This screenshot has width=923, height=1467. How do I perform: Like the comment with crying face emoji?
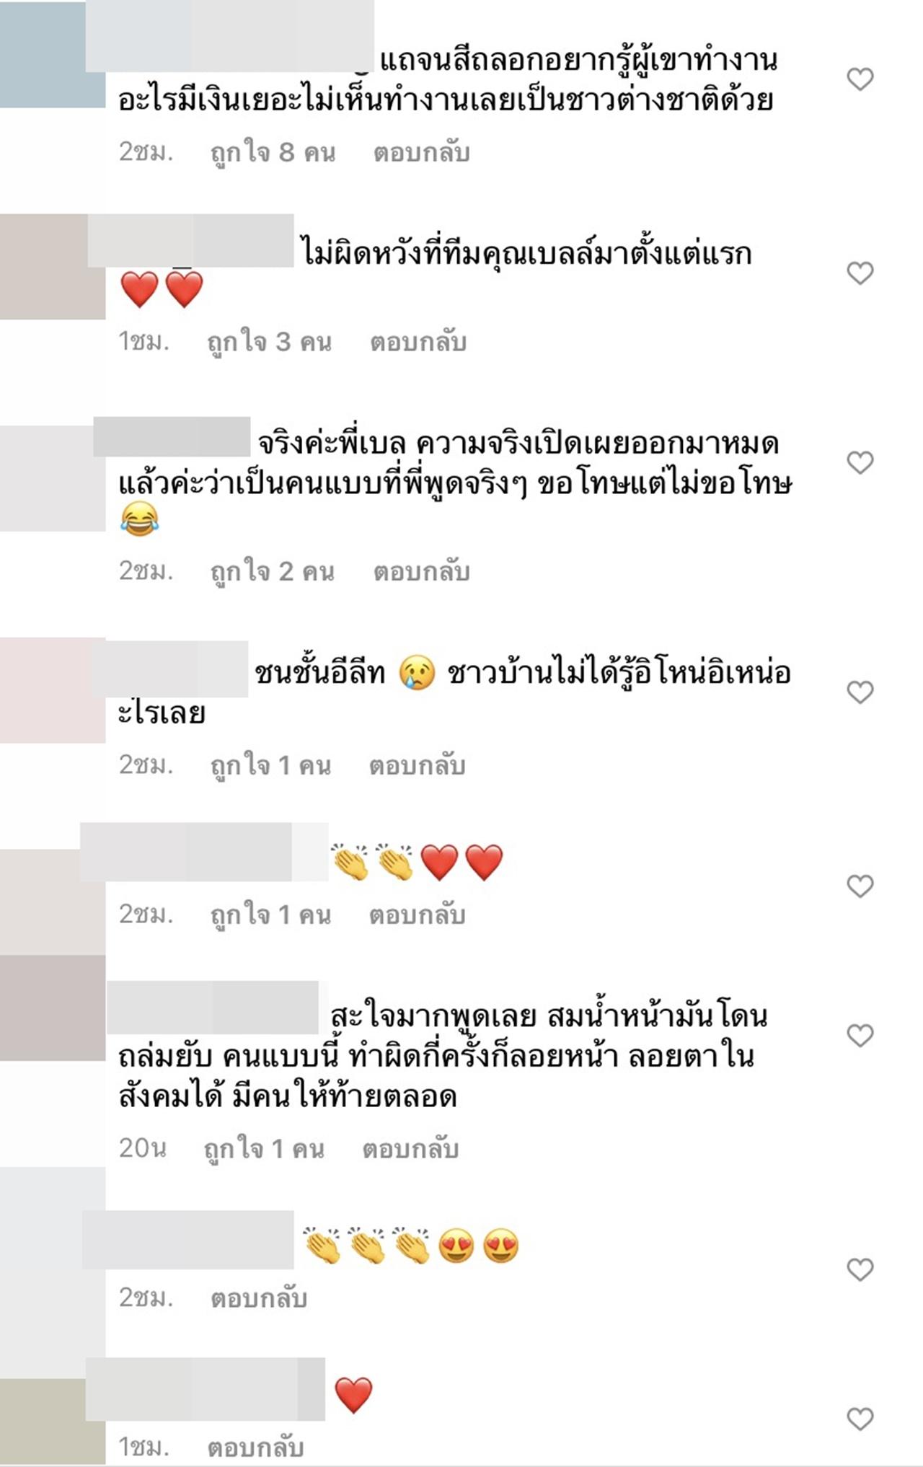click(860, 692)
